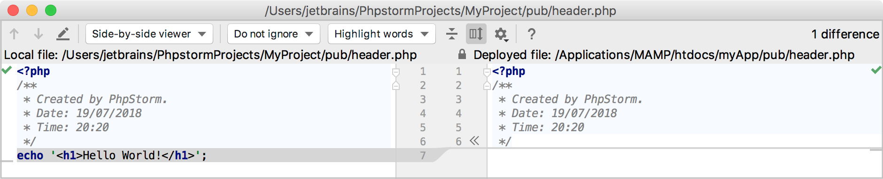Jump to next difference arrow

coord(39,34)
